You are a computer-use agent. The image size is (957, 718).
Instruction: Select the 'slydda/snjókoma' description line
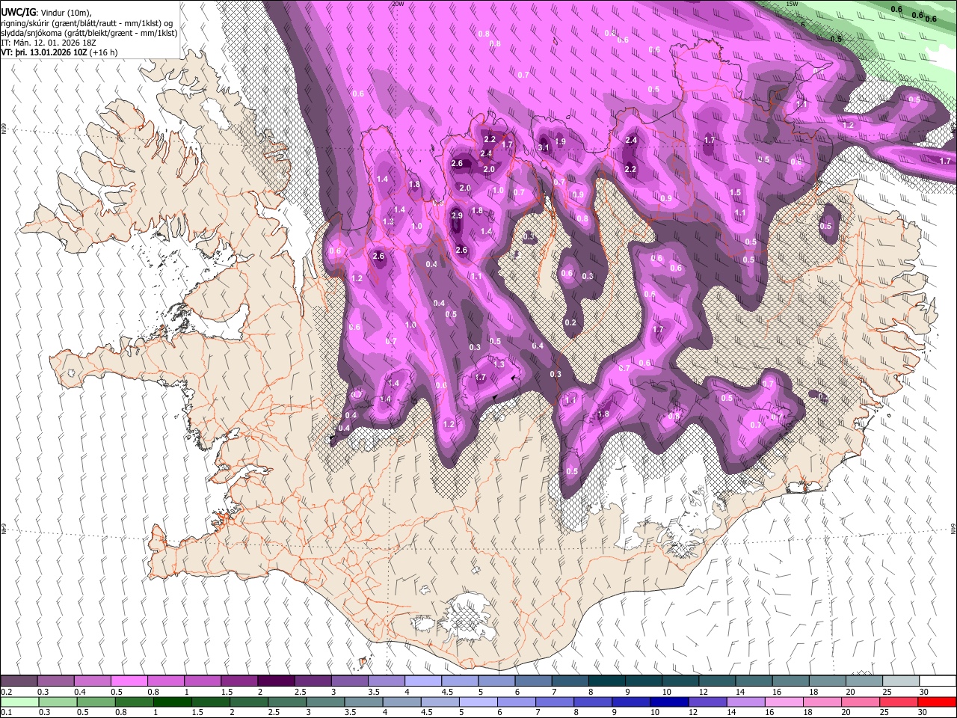point(90,33)
